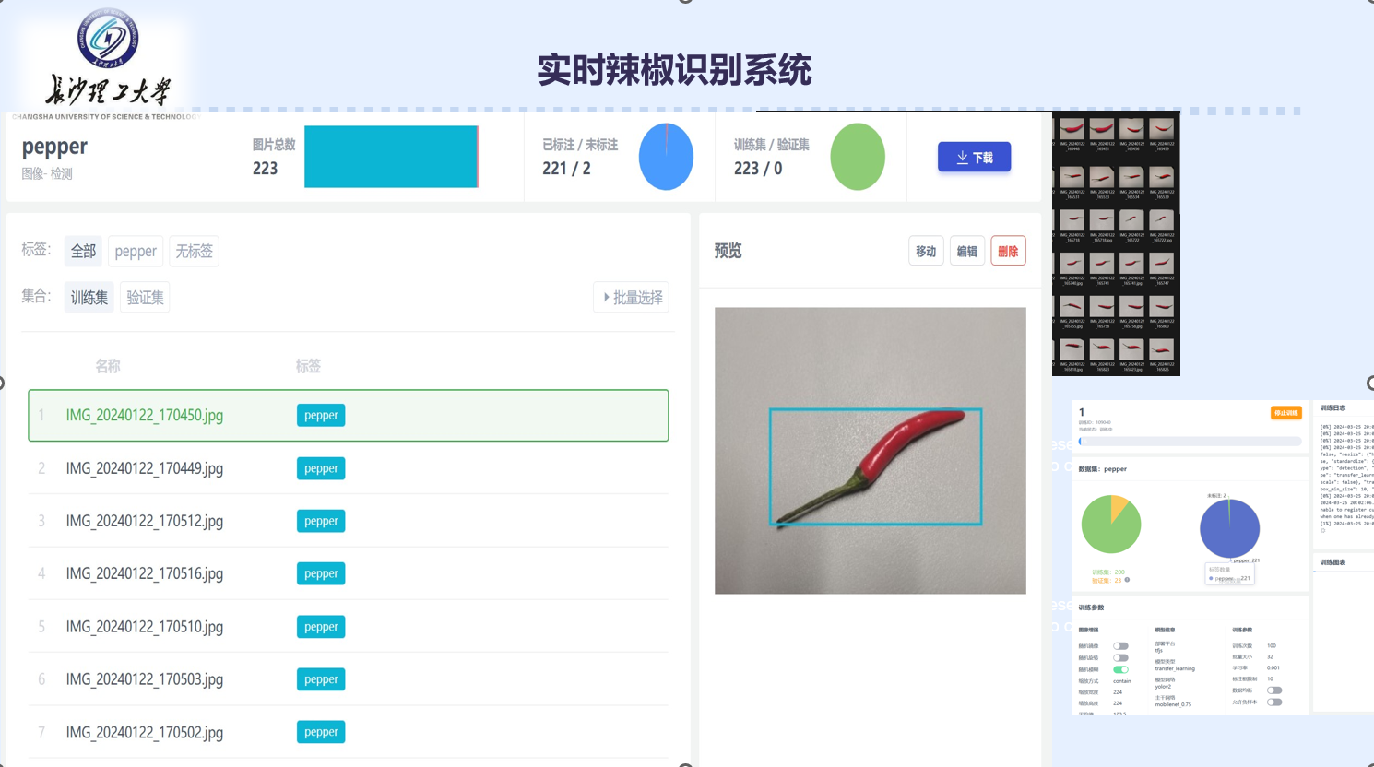Click info icon beside 验证集: 23

pos(1127,580)
